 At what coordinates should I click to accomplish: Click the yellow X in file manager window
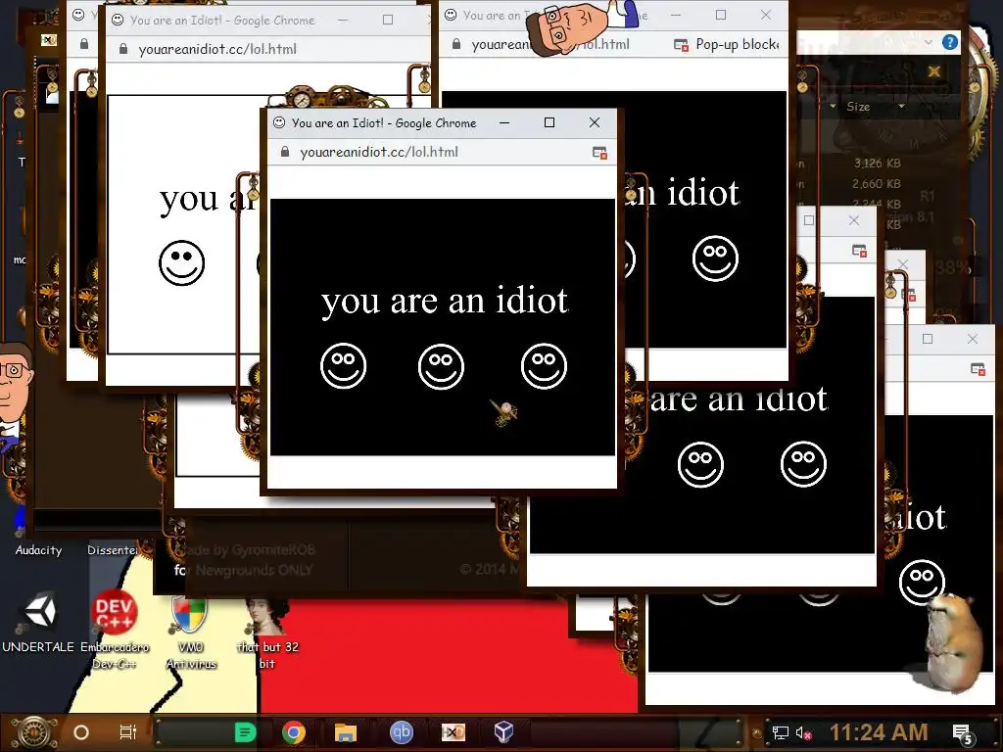(x=933, y=70)
